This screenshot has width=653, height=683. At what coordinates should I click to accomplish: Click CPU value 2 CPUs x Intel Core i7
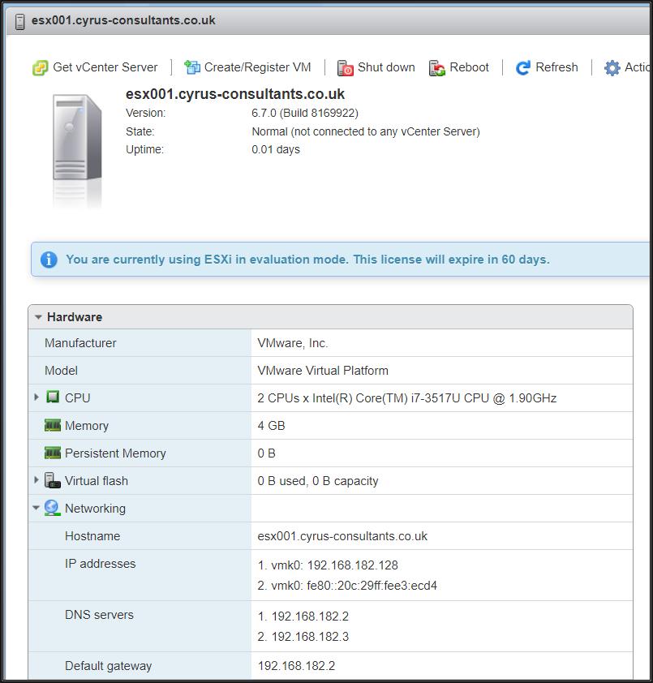coord(407,398)
